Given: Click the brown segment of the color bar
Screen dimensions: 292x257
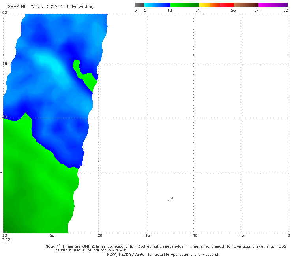Looking at the screenshot, I should pos(246,5).
